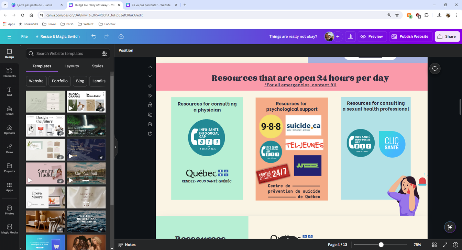Open page notes edit icon
The image size is (462, 250).
[x=150, y=95]
